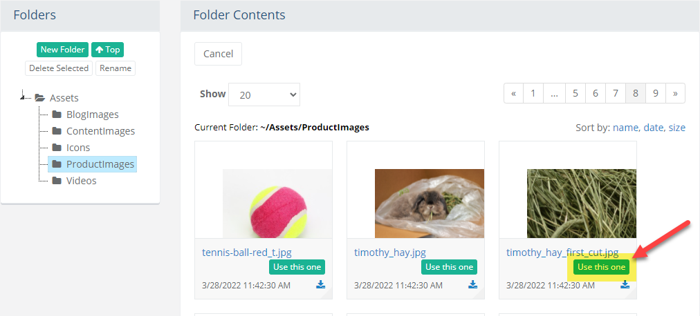
Task: Create a New Folder
Action: [x=62, y=50]
